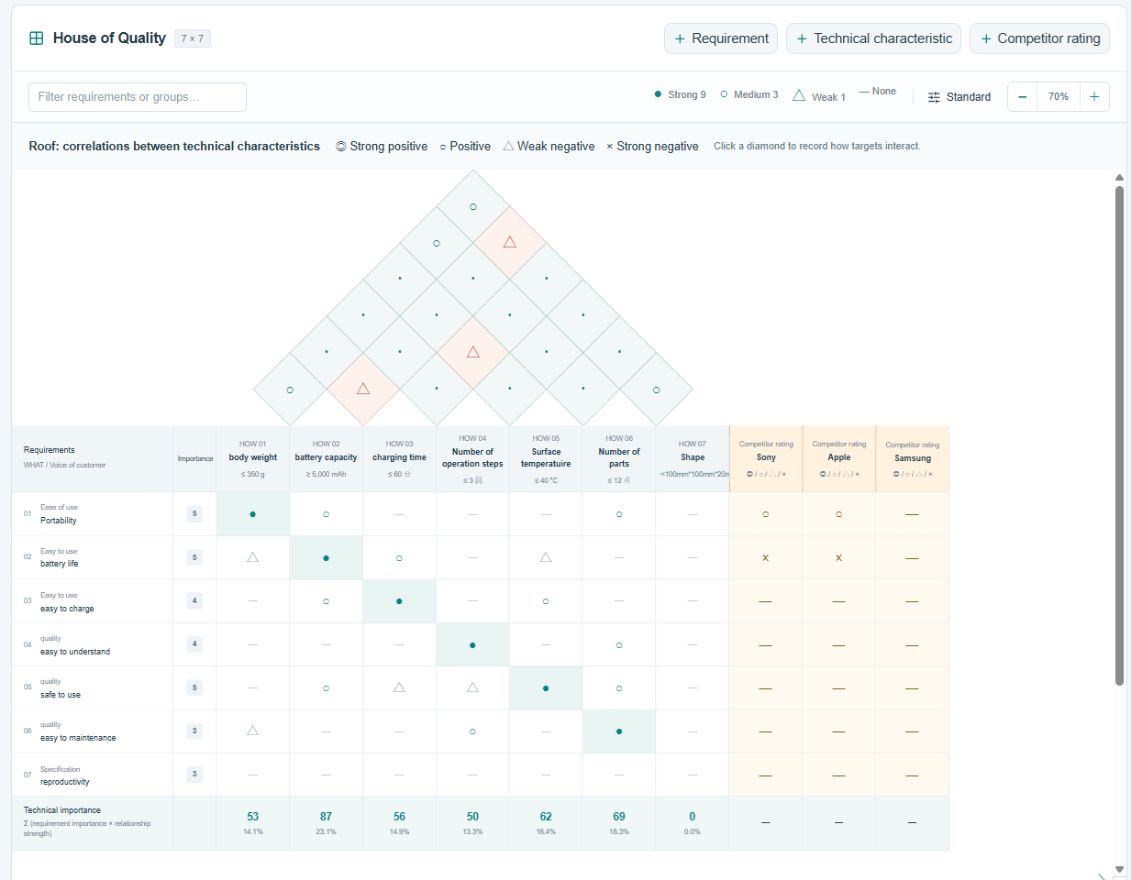Click weak negative roof diamond for battery capacity and charging time

pos(363,390)
